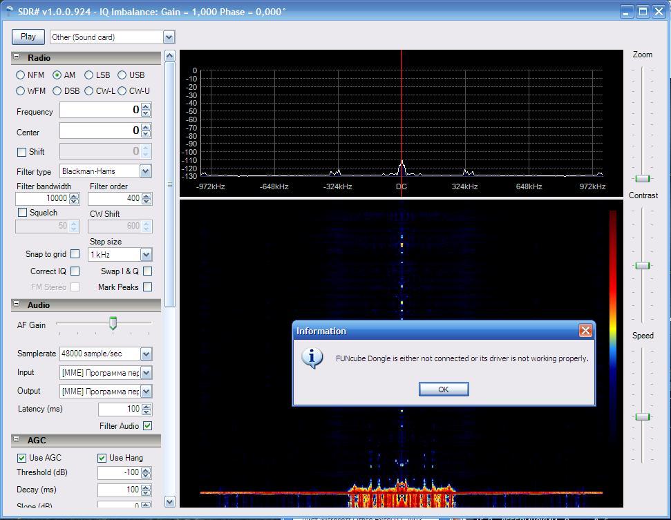Disable the Use Hang checkbox

pos(102,458)
